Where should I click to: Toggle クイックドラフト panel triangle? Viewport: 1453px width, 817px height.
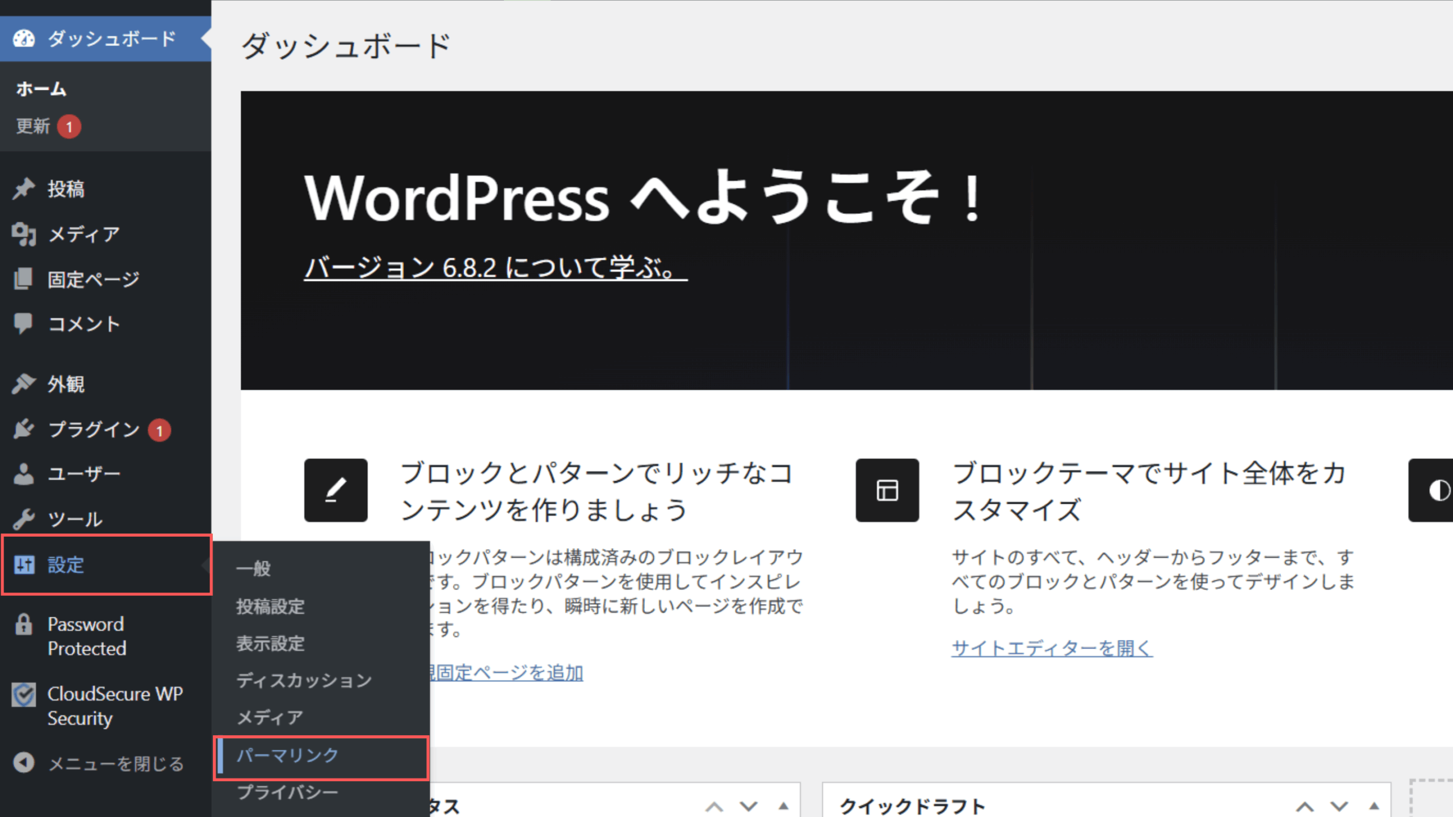point(1374,806)
